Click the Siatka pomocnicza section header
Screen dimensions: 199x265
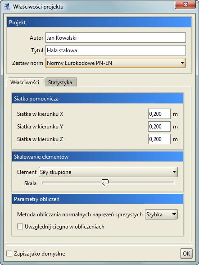(x=98, y=99)
